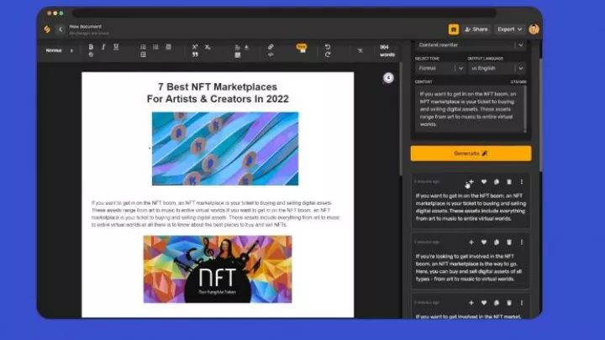
Task: Insert a link with the chain icon
Action: click(x=271, y=47)
